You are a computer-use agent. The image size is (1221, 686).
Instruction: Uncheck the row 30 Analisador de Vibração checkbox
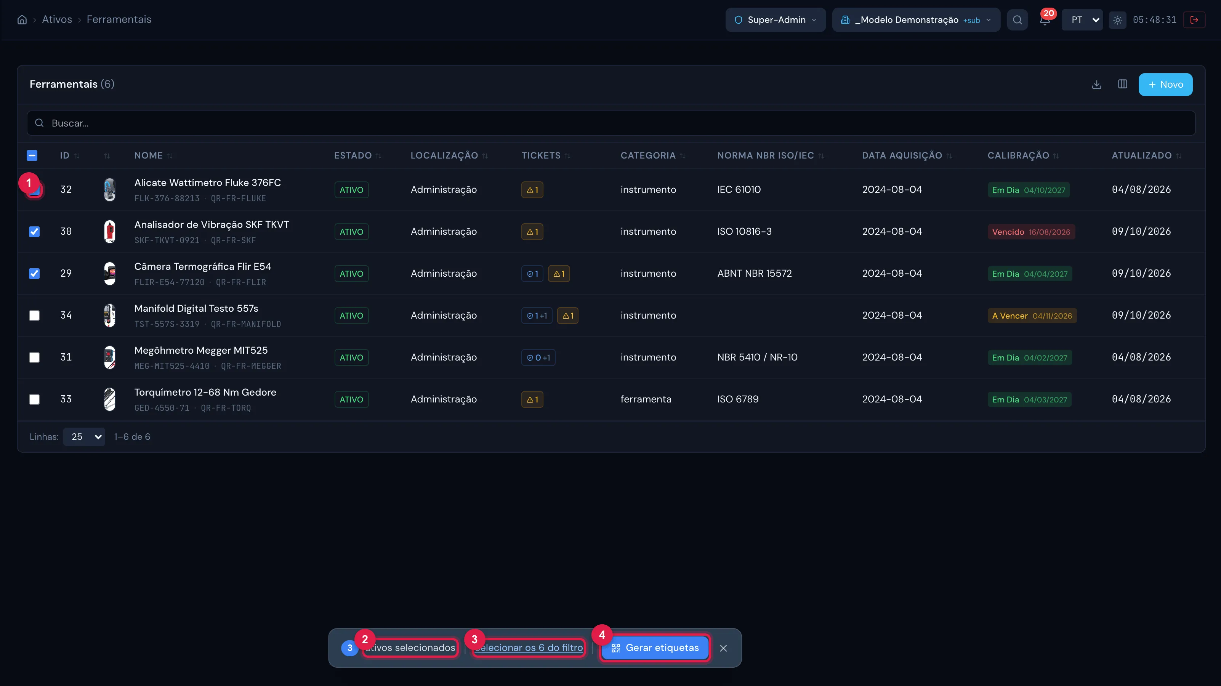pyautogui.click(x=34, y=232)
